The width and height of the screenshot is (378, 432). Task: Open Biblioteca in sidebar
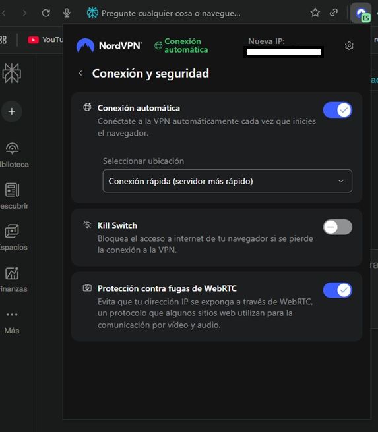pyautogui.click(x=13, y=155)
